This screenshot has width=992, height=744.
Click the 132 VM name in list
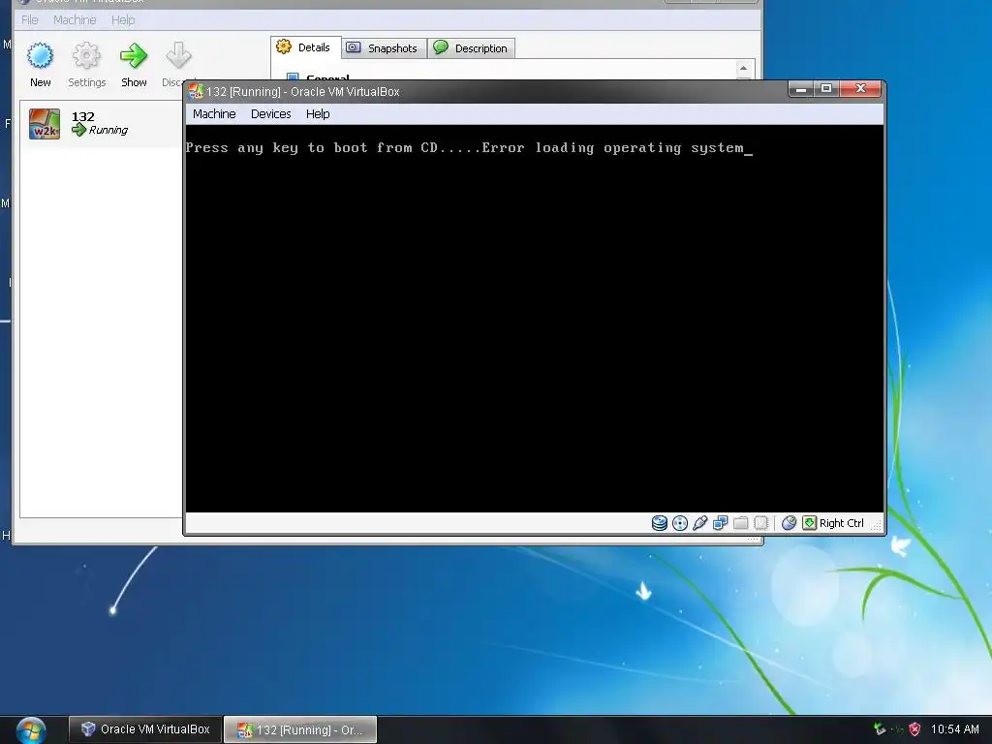(83, 116)
